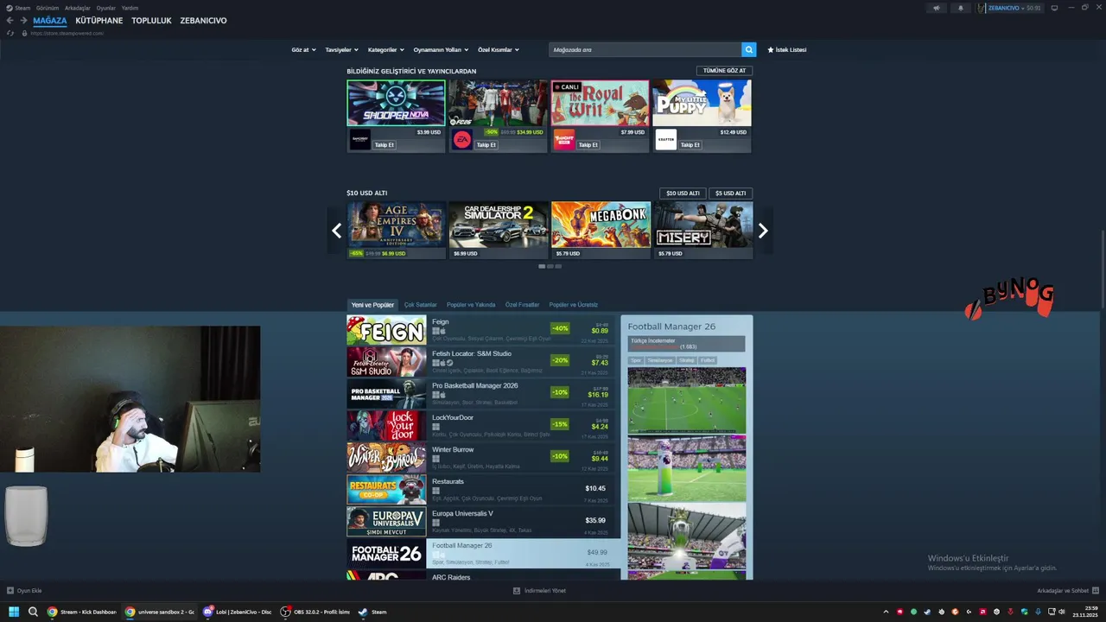Click the İndirmeleri Yönet download icon
1106x622 pixels.
(517, 591)
